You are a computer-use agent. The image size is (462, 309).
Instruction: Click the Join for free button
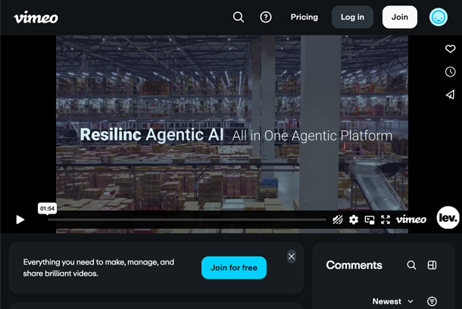click(x=234, y=267)
